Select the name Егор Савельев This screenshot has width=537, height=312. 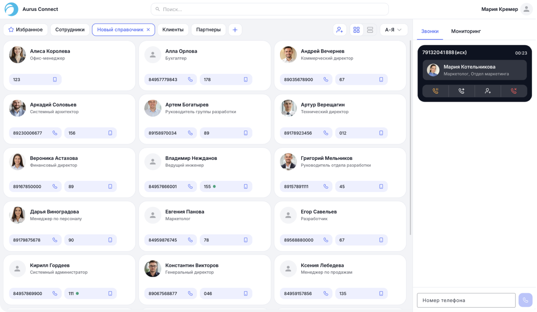tap(319, 212)
